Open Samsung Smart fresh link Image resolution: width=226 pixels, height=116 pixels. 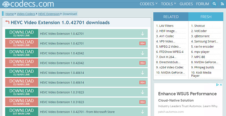coord(206,41)
